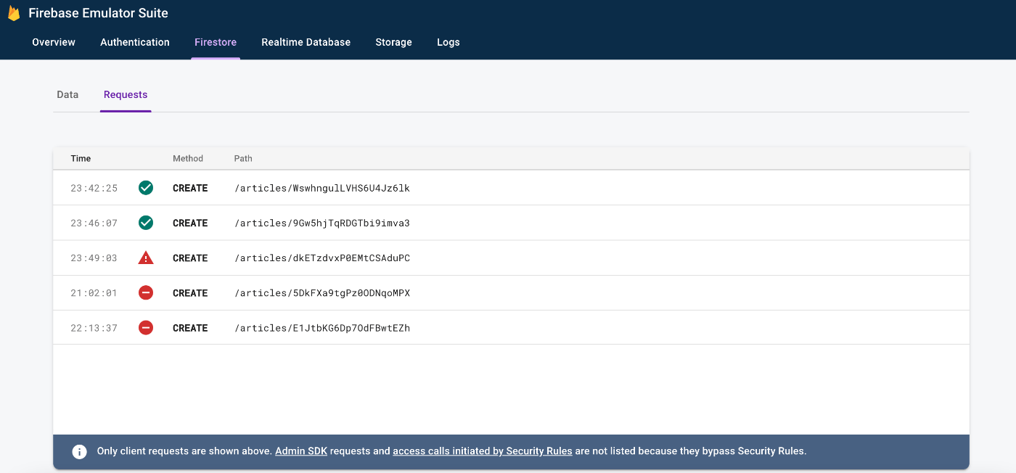Click timestamp 23:42:25

click(x=94, y=188)
